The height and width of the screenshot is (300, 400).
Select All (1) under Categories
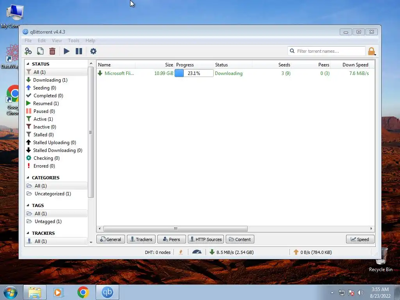tap(56, 186)
